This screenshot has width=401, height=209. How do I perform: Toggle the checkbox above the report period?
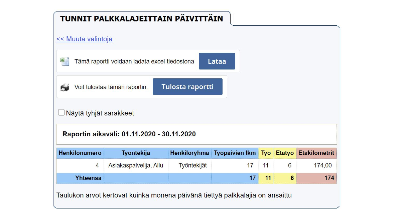click(61, 112)
